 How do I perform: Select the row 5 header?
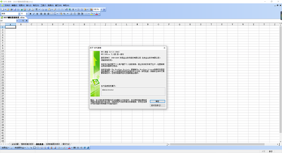(x=3, y=38)
